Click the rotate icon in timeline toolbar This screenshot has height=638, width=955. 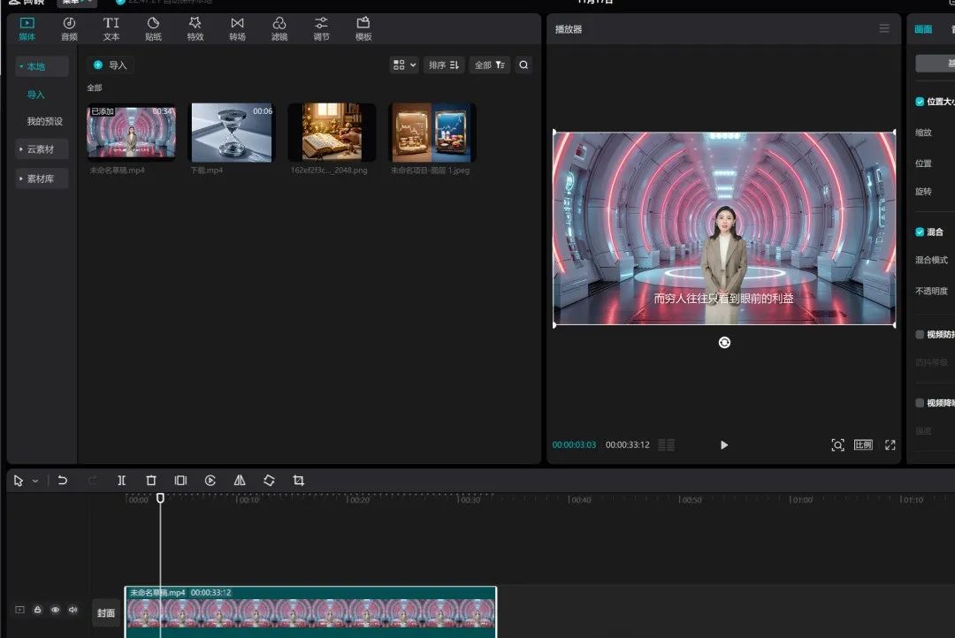pyautogui.click(x=269, y=481)
